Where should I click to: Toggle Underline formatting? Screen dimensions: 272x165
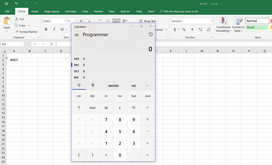[62, 29]
